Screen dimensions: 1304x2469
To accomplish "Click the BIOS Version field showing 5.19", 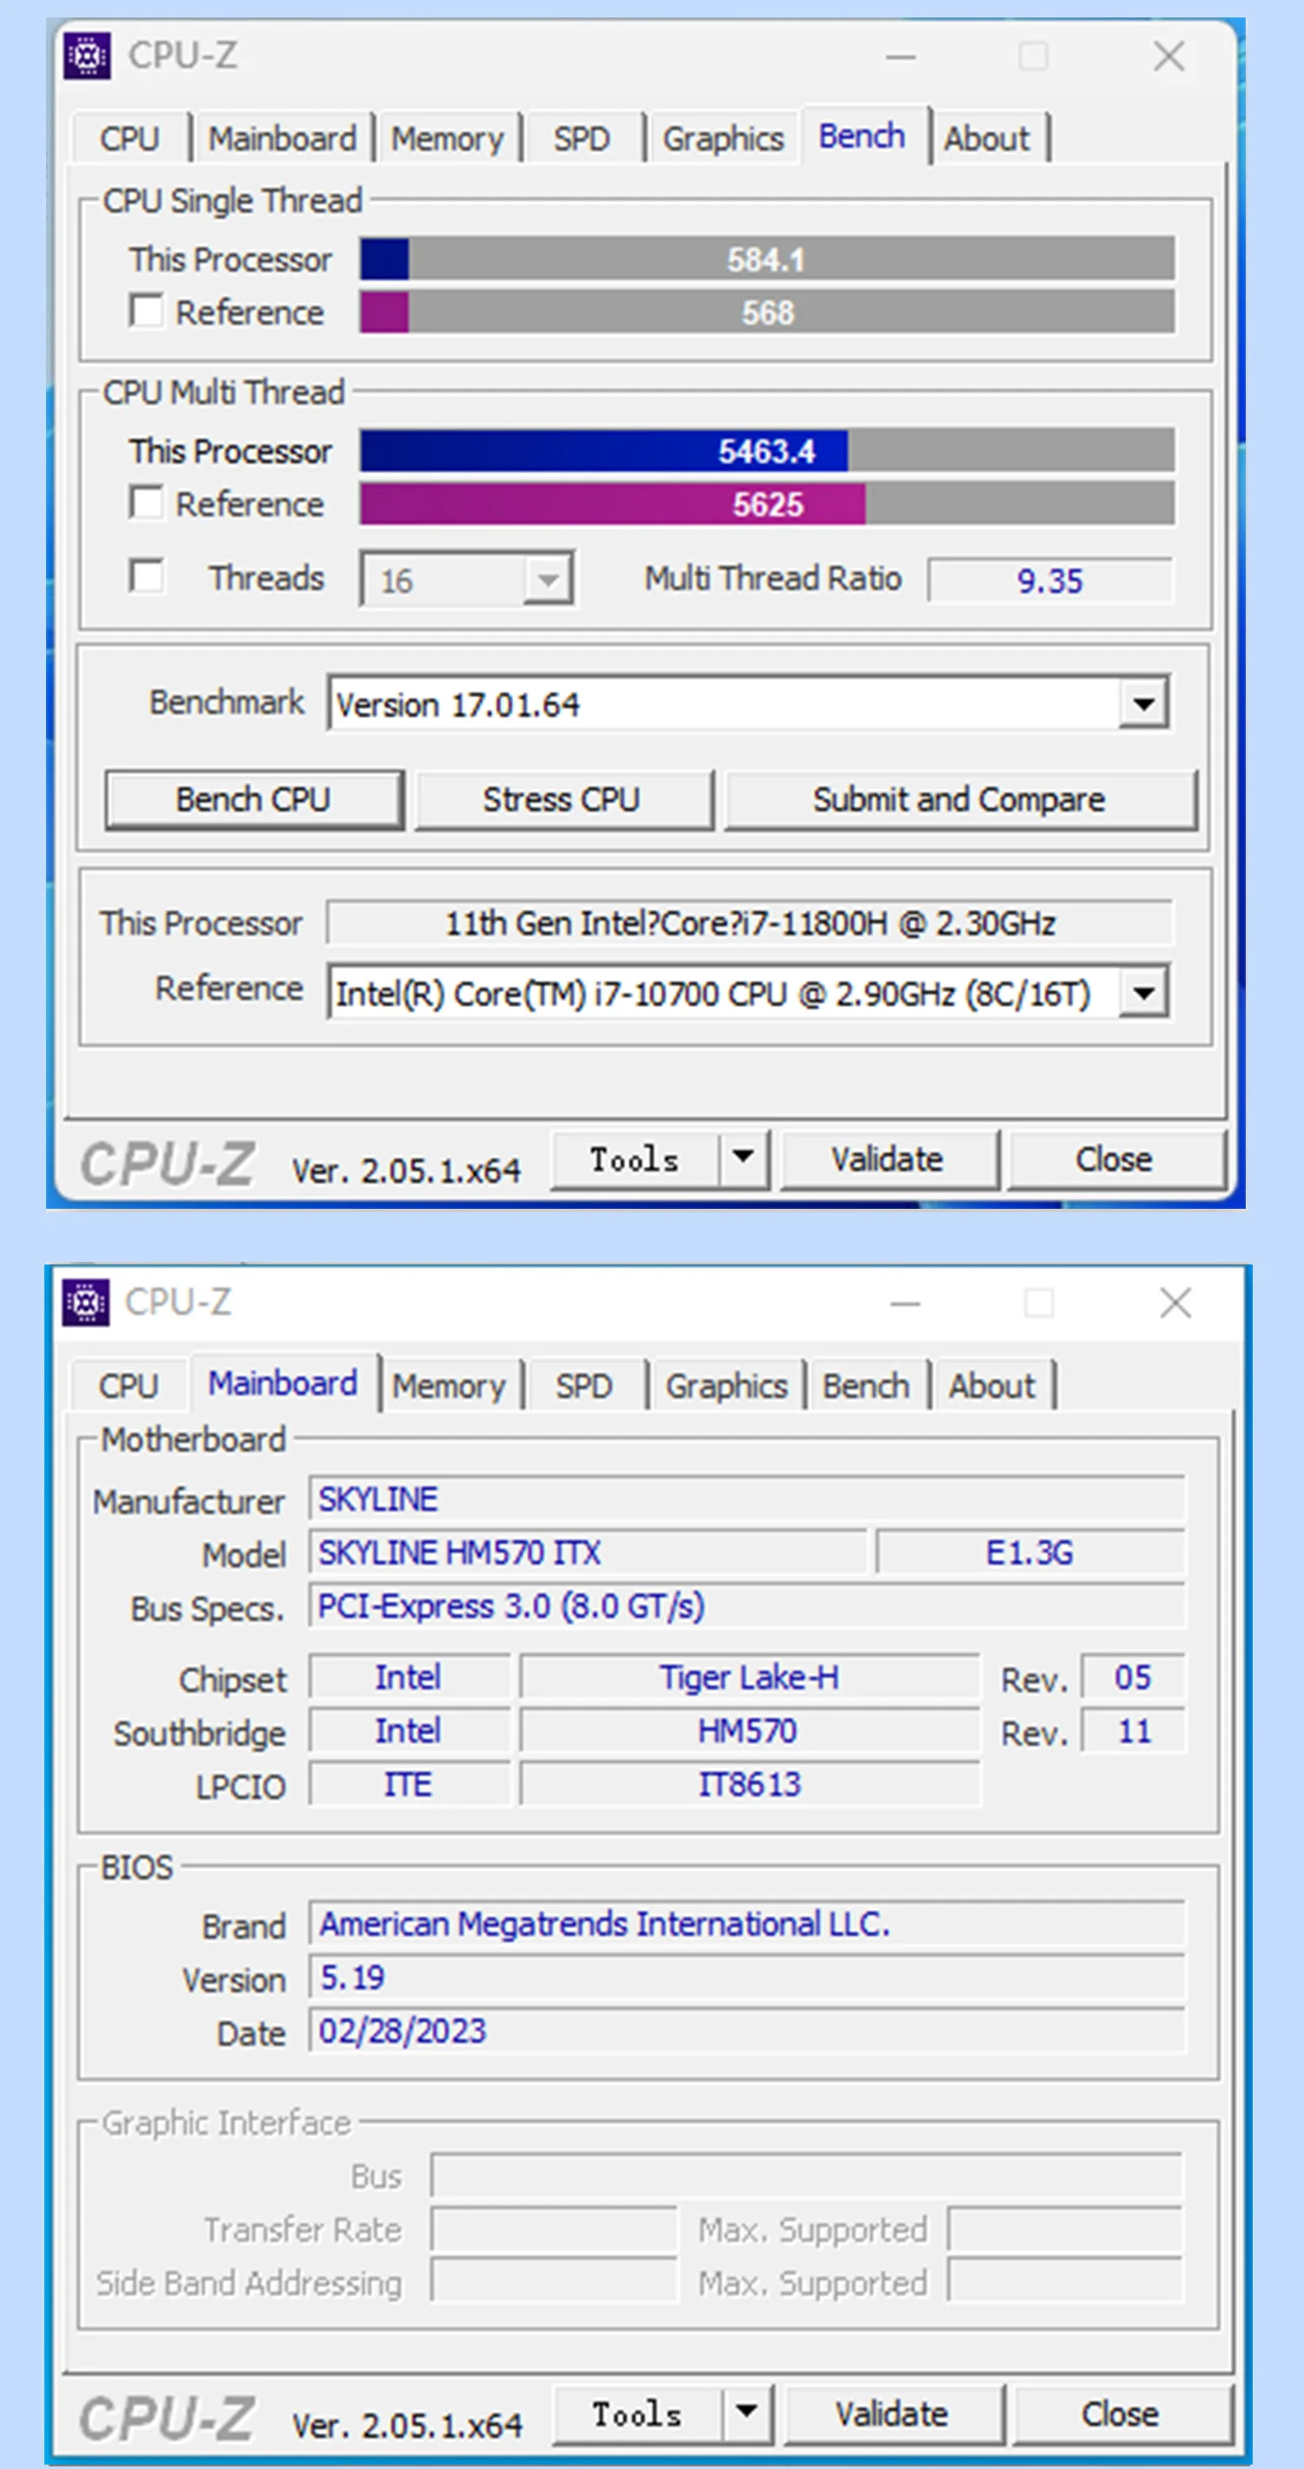I will (745, 1979).
